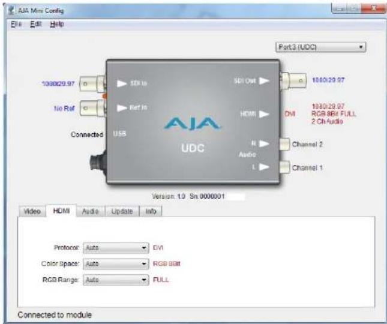Open the Edit menu

[x=35, y=24]
